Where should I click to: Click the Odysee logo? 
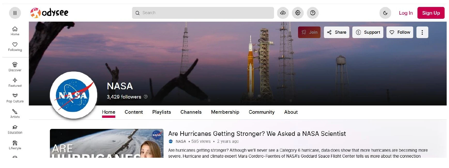pos(49,13)
